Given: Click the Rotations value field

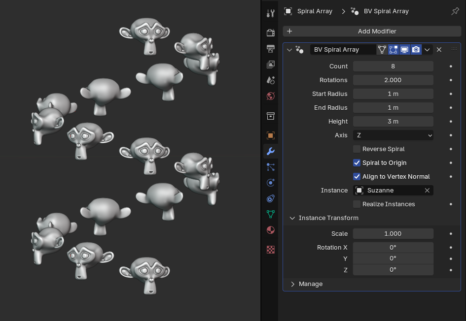Looking at the screenshot, I should pos(393,80).
